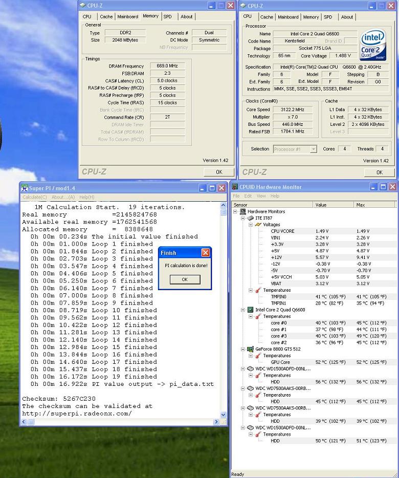The height and width of the screenshot is (478, 399).
Task: Click the Super PI title bar icon
Action: pyautogui.click(x=25, y=188)
